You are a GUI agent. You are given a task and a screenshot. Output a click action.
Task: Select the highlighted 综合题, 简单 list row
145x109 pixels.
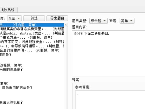[x=32, y=25]
